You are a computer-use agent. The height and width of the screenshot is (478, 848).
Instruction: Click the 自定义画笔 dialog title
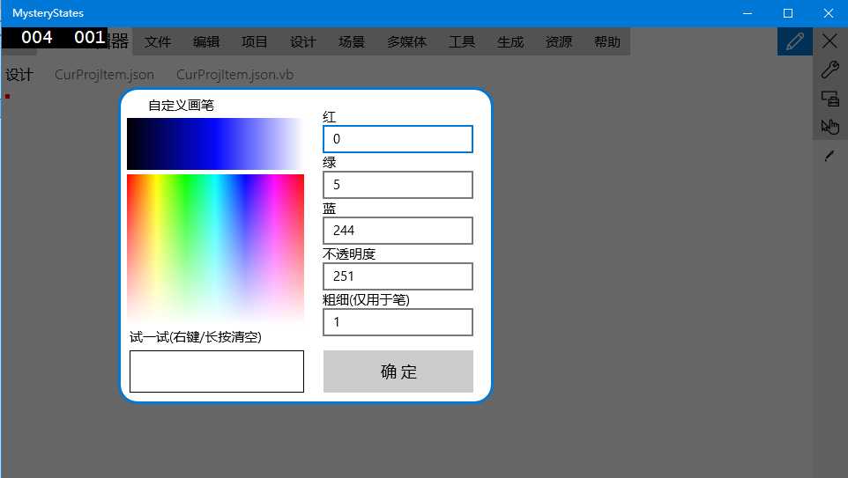tap(182, 106)
